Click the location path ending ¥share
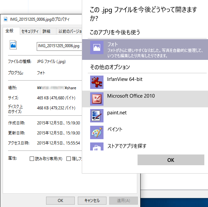208x207 pixels. coord(57,88)
